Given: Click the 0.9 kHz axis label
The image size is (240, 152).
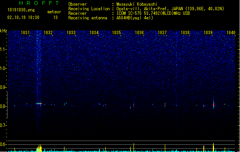Looking at the screenshot, I should tap(3, 87).
